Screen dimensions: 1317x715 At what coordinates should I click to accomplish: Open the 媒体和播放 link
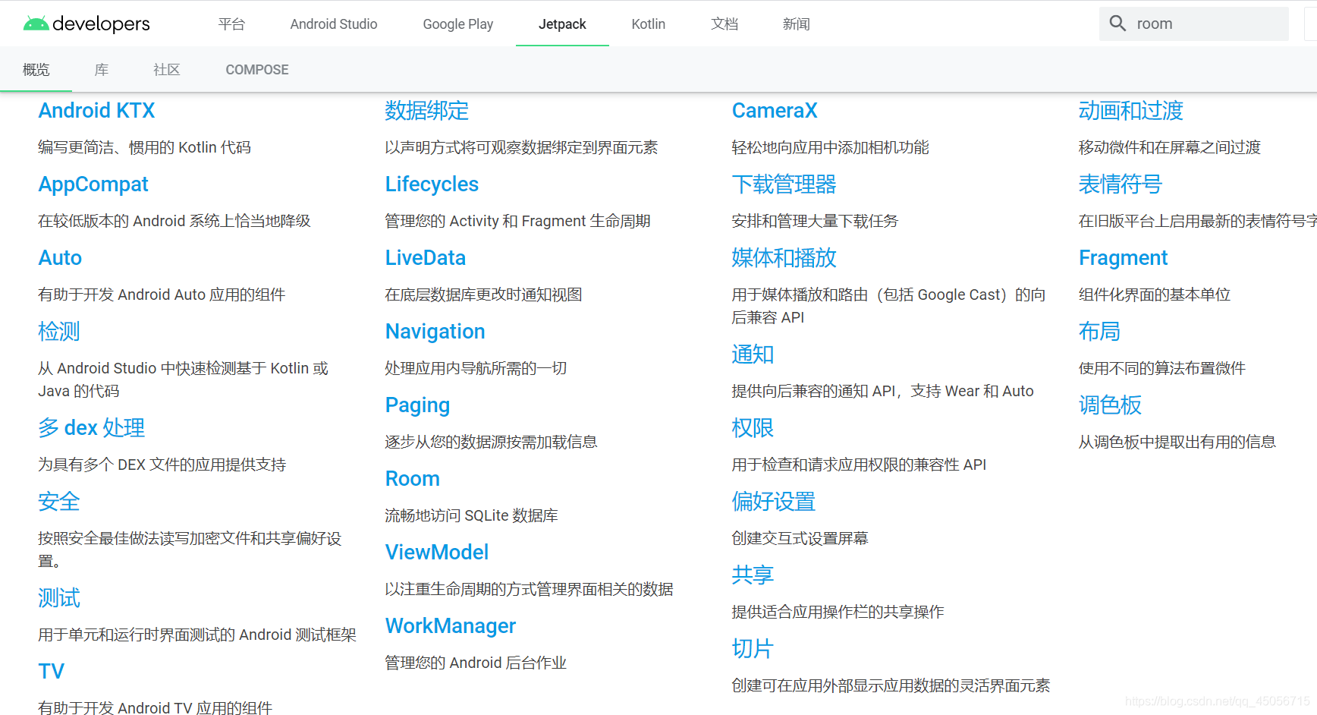[784, 258]
